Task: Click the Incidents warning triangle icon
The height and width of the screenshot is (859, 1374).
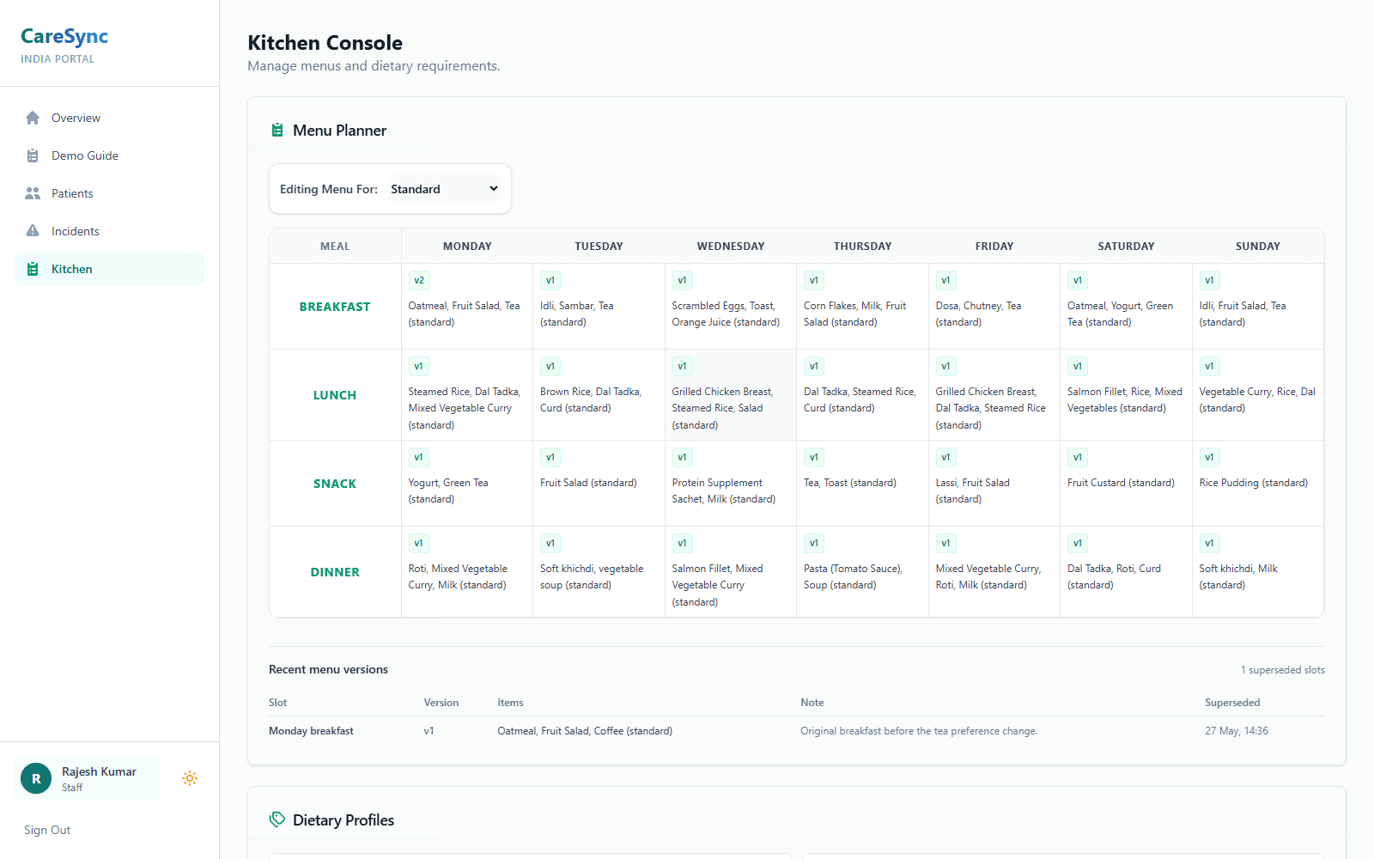Action: 33,231
